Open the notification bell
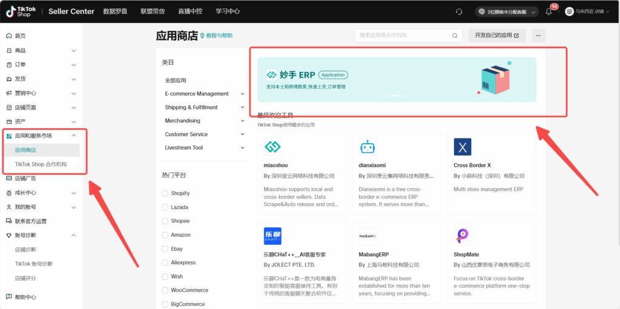The width and height of the screenshot is (620, 309). [x=549, y=12]
